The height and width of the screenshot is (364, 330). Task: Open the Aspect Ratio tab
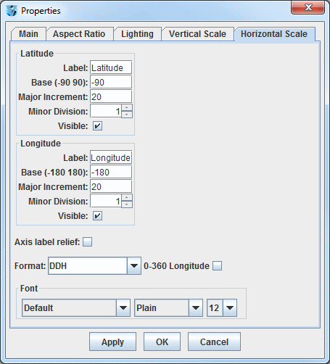(x=79, y=34)
